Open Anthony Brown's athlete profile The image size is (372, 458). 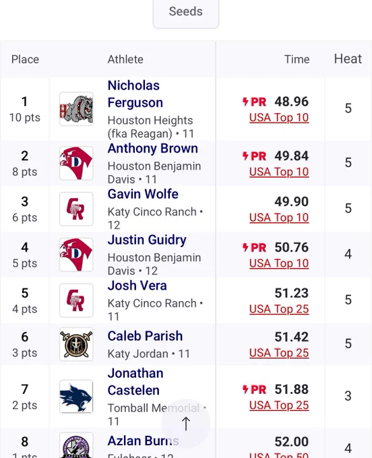tap(152, 148)
